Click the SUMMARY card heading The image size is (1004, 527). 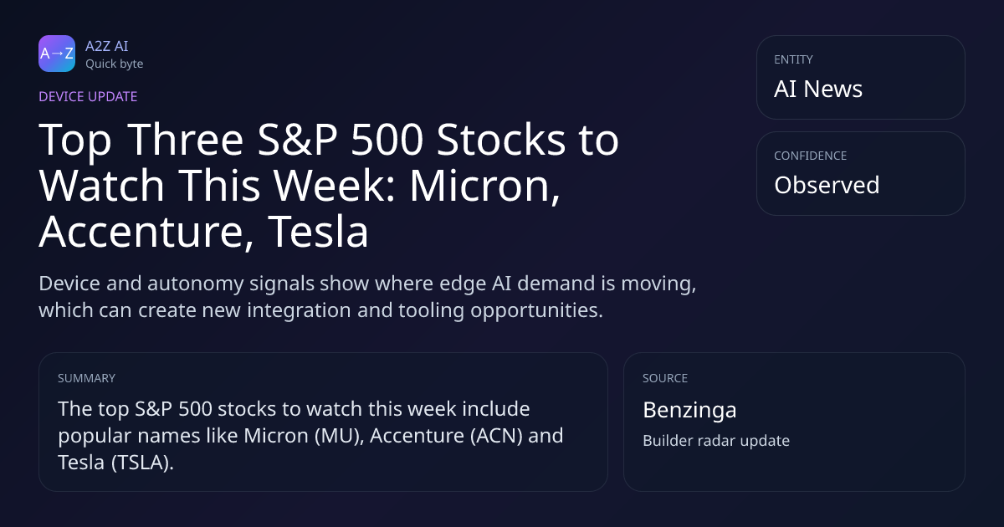(86, 378)
